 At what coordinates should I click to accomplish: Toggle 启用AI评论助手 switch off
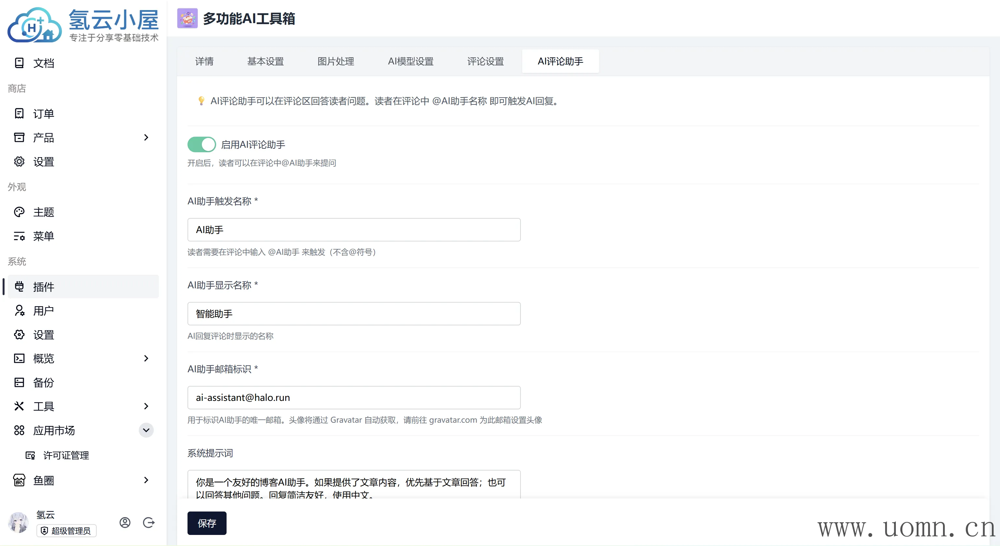[201, 144]
